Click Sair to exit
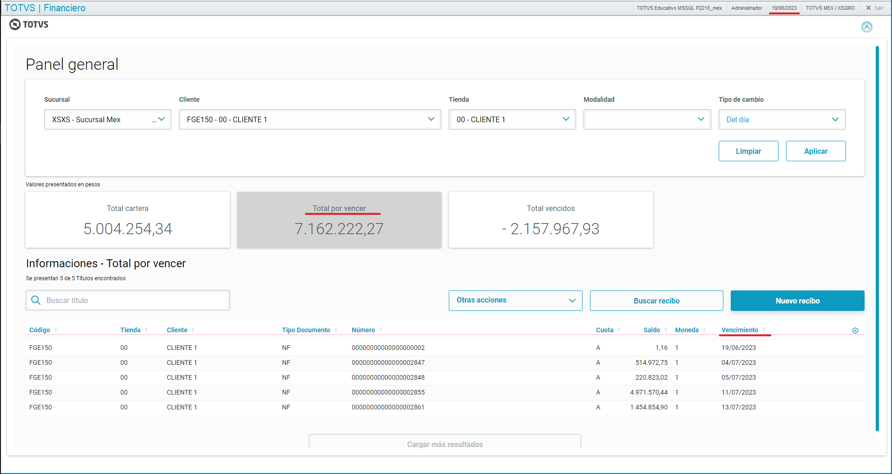This screenshot has height=474, width=892. click(x=874, y=8)
